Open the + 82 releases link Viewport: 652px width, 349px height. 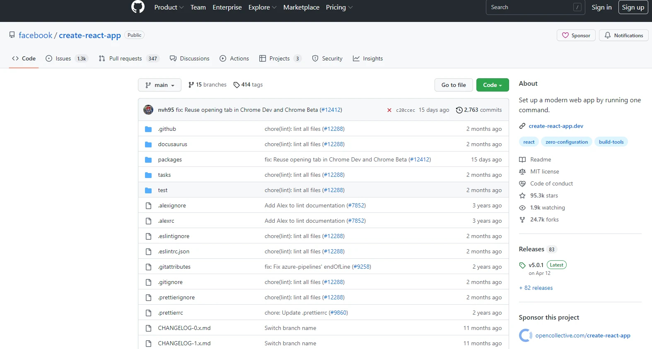[536, 288]
